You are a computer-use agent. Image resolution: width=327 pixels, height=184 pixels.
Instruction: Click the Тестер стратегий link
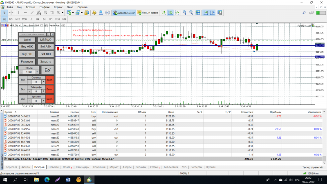(312, 167)
